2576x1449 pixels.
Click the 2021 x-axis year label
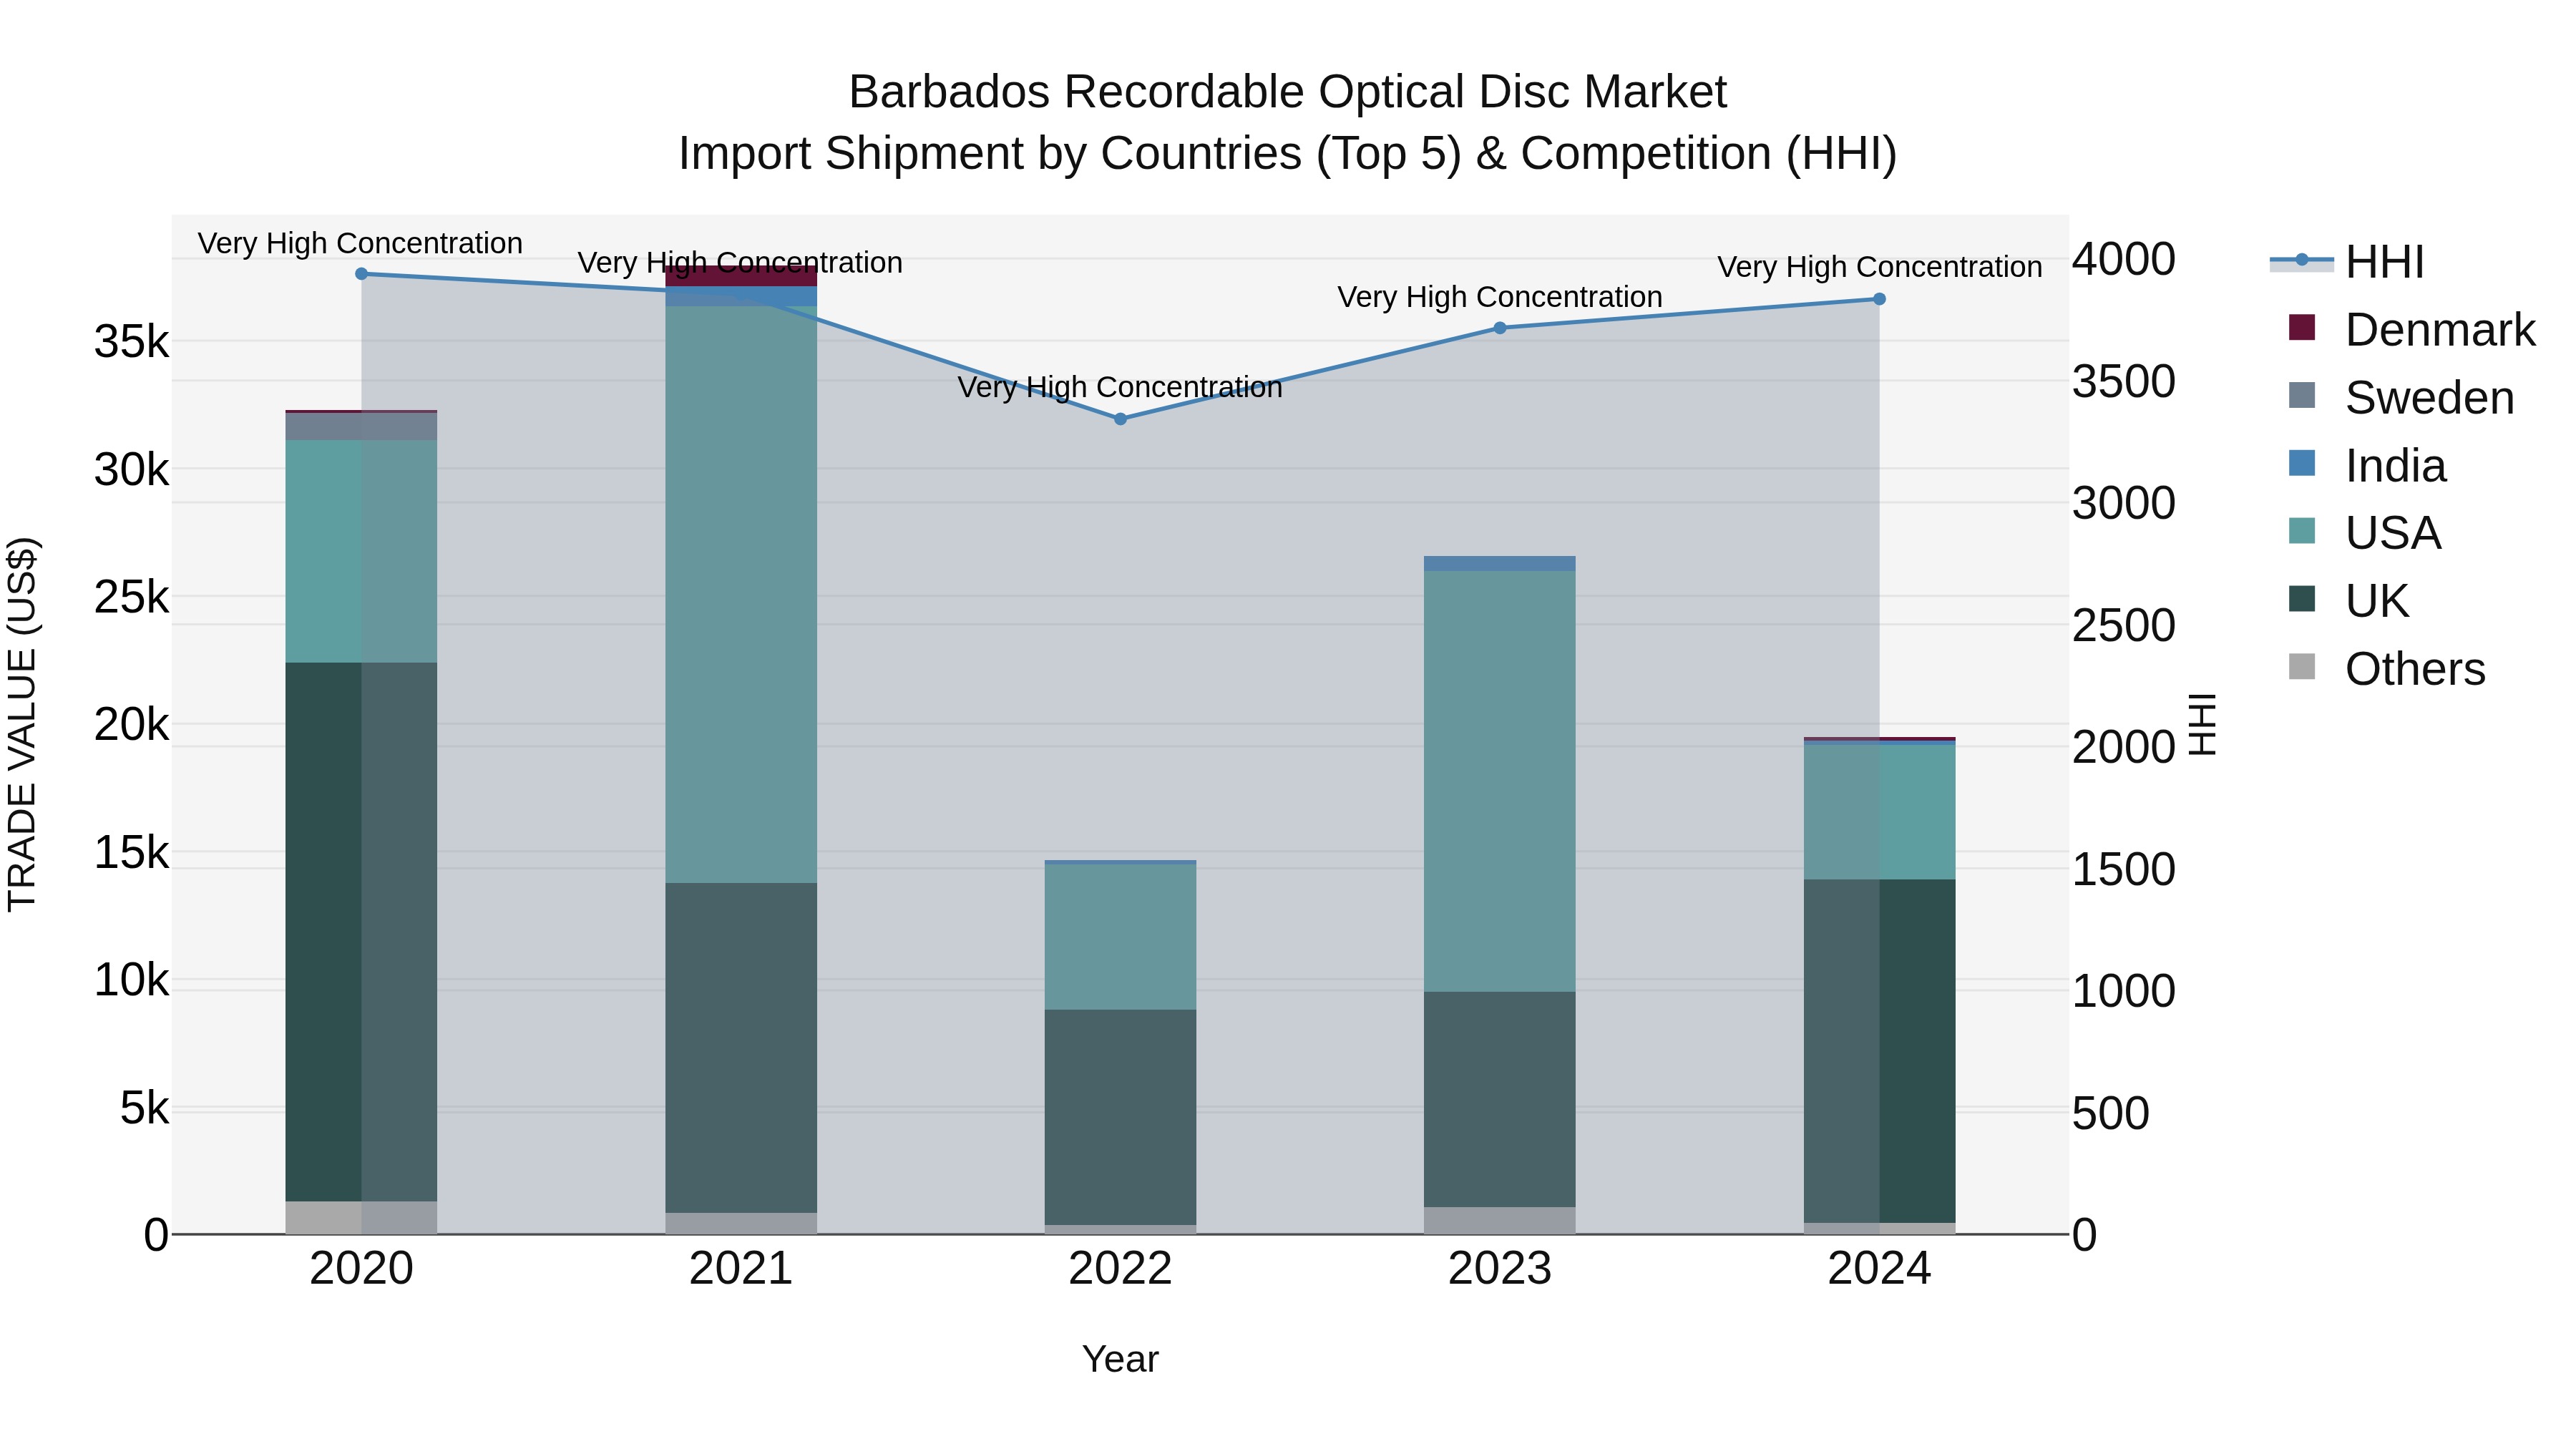[741, 1269]
